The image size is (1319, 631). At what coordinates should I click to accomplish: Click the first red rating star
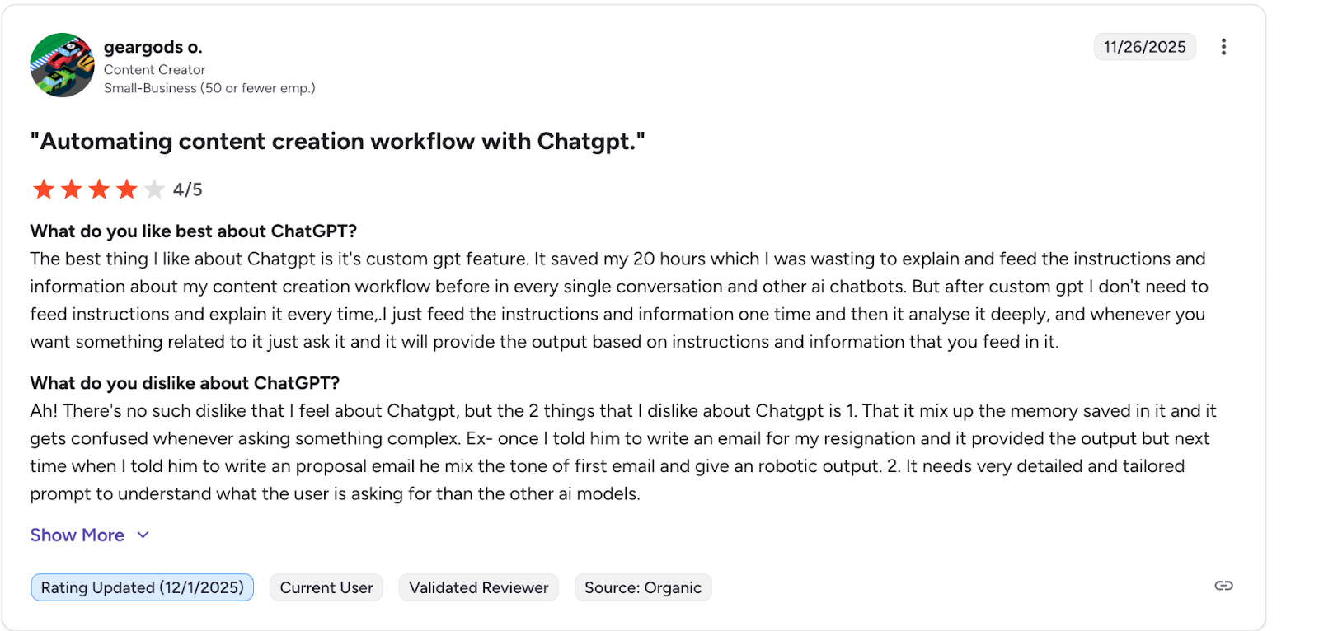(43, 189)
